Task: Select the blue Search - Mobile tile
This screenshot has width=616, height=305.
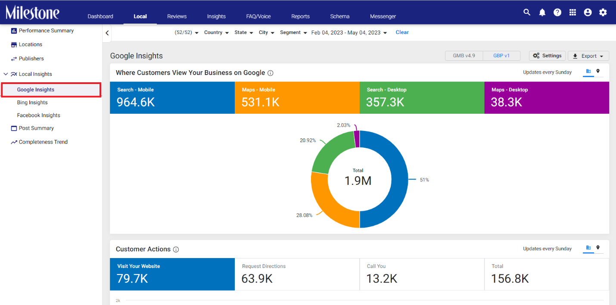Action: [172, 98]
